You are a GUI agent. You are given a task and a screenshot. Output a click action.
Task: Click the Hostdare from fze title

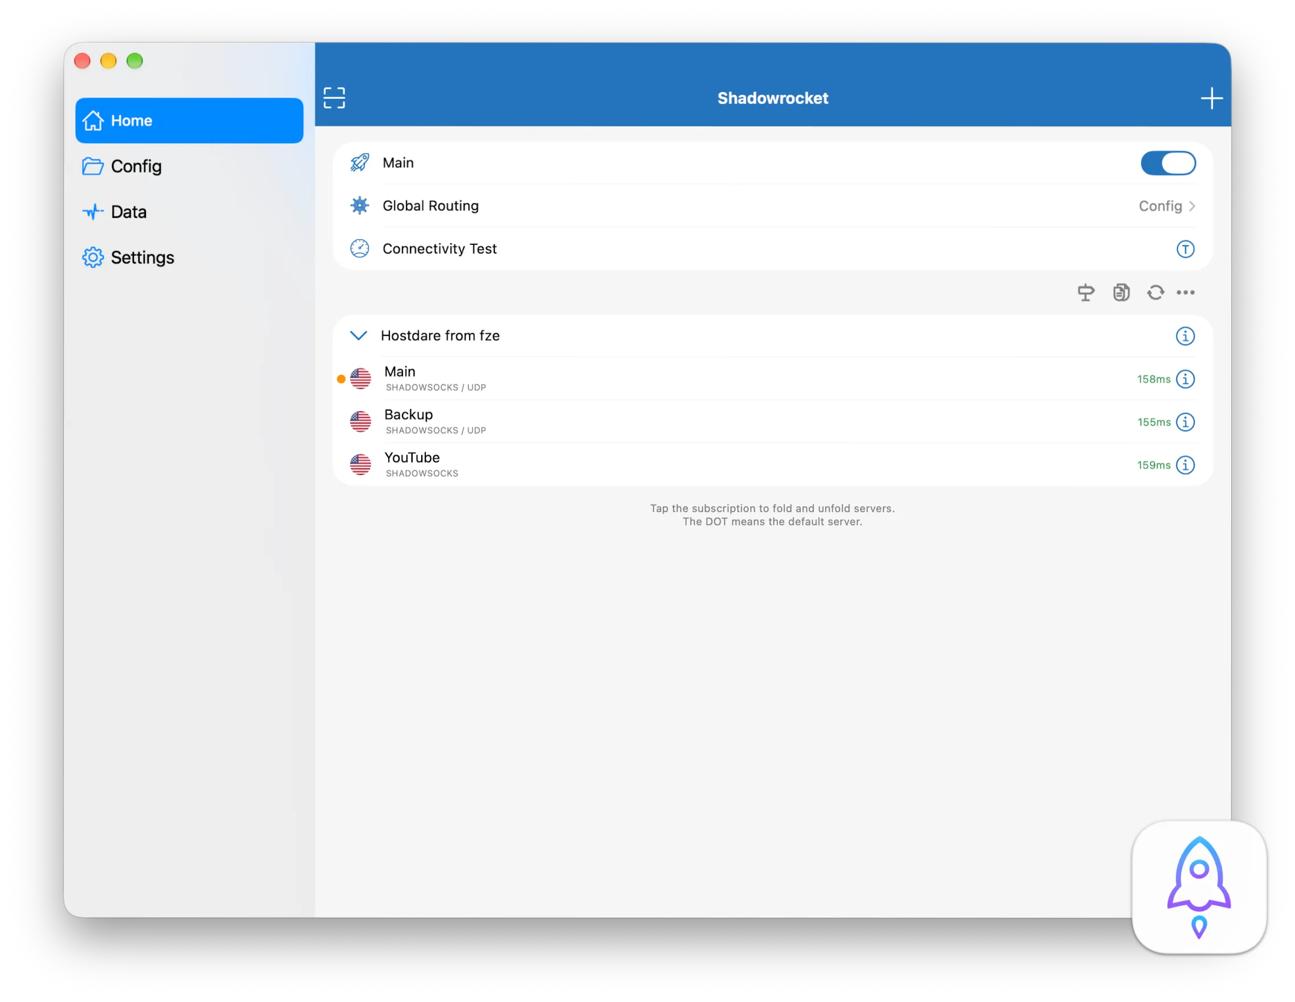click(x=440, y=336)
